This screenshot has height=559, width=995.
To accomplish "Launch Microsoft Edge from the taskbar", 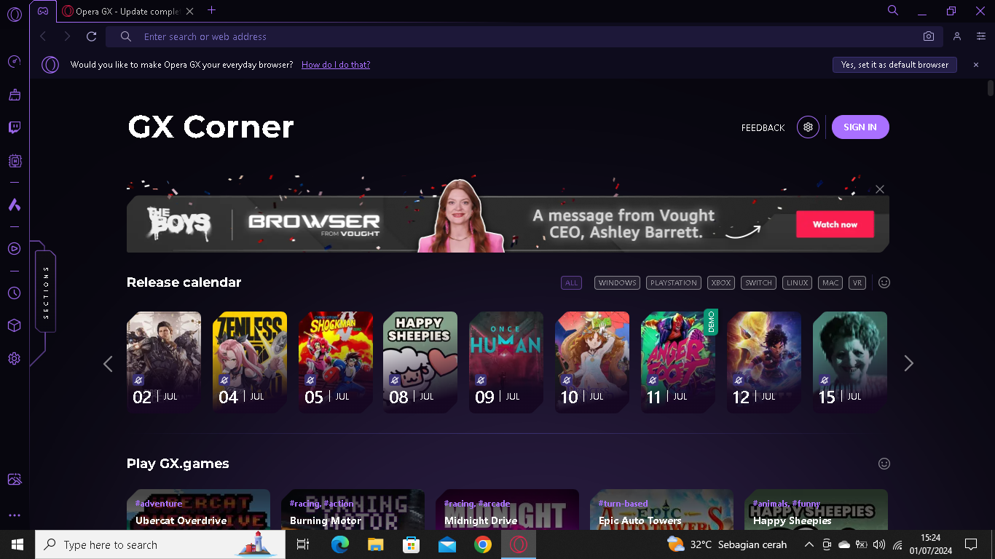I will 340,544.
